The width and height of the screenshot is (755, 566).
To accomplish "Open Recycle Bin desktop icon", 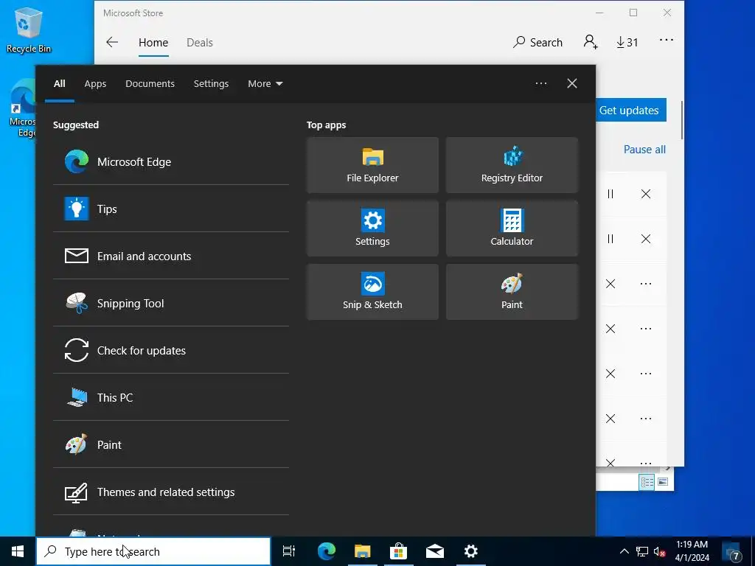I will coord(29,29).
